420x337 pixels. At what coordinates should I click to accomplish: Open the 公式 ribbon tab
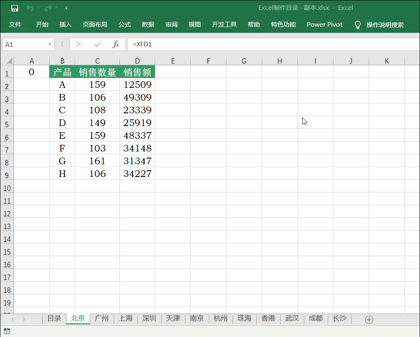coord(125,25)
